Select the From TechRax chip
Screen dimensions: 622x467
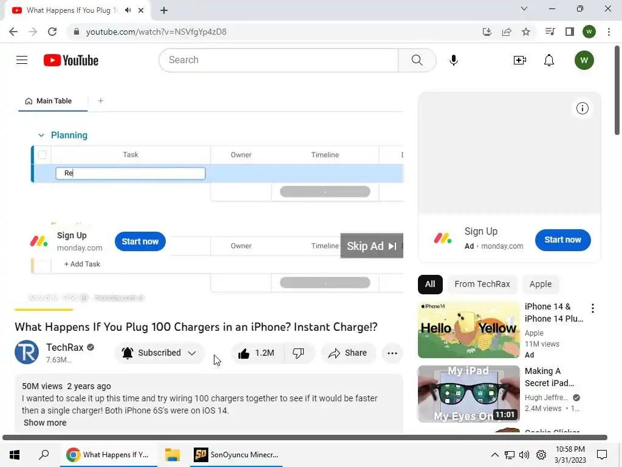[x=482, y=285]
